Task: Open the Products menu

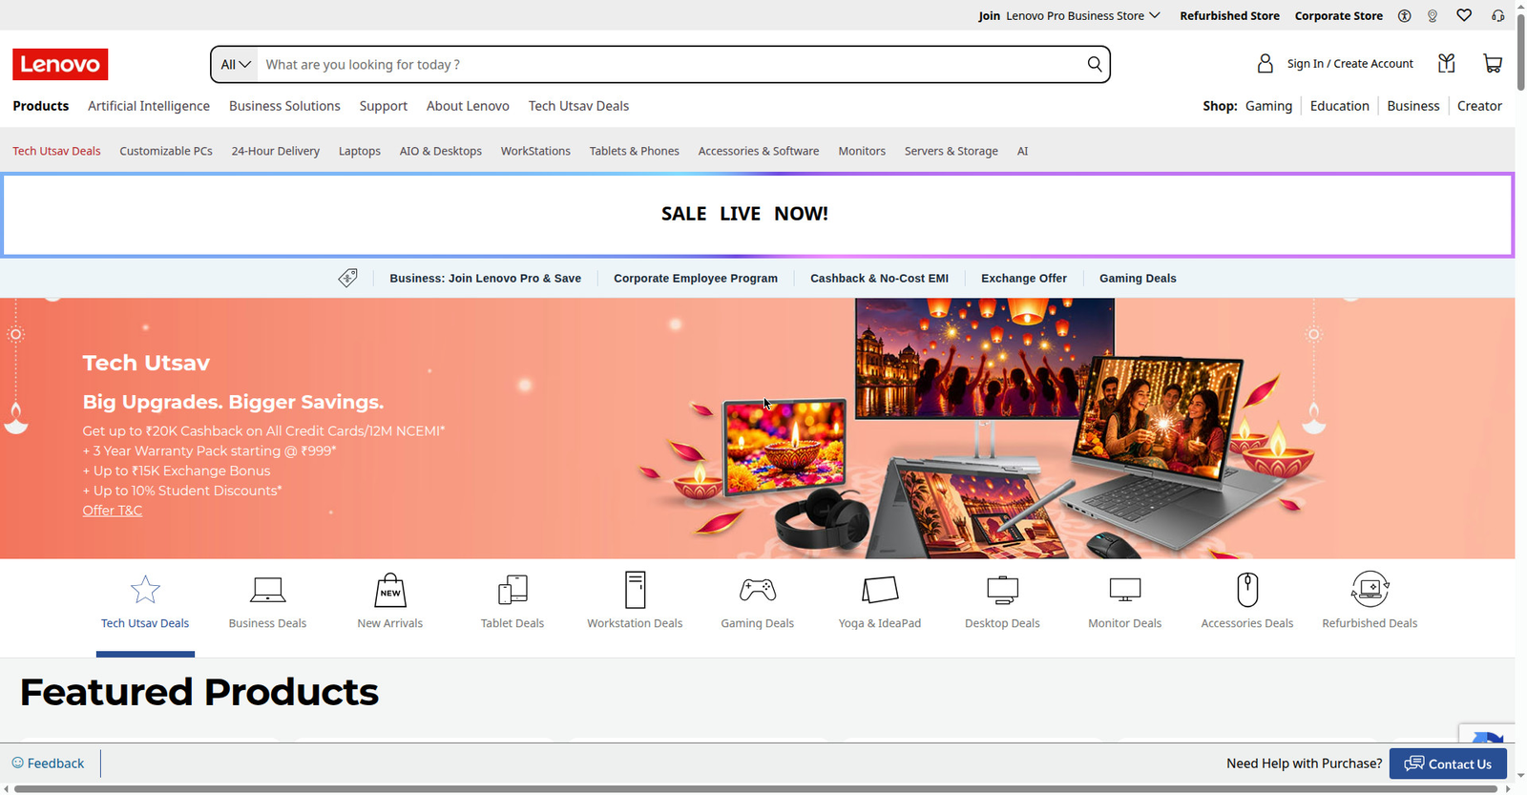Action: click(x=41, y=106)
